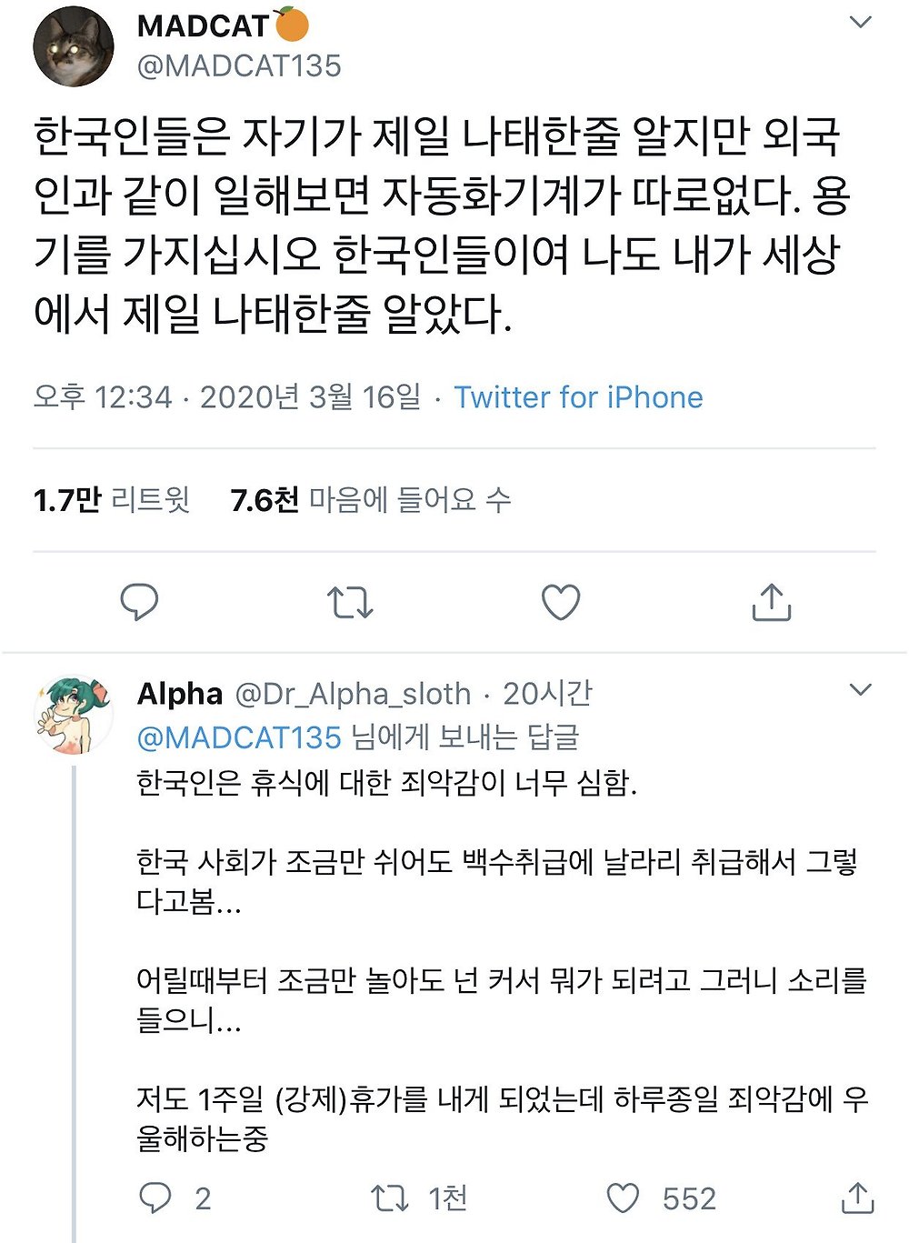Retweet Alpha's reply

pyautogui.click(x=390, y=1198)
